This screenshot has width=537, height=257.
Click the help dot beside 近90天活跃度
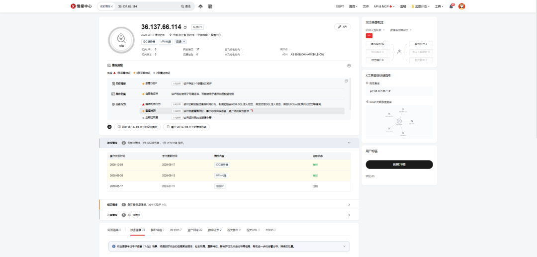(x=384, y=30)
